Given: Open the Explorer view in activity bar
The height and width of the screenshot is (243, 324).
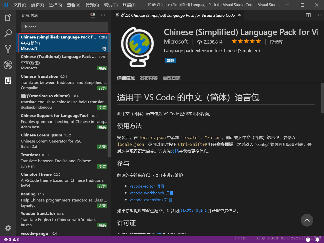Looking at the screenshot, I should (8, 17).
